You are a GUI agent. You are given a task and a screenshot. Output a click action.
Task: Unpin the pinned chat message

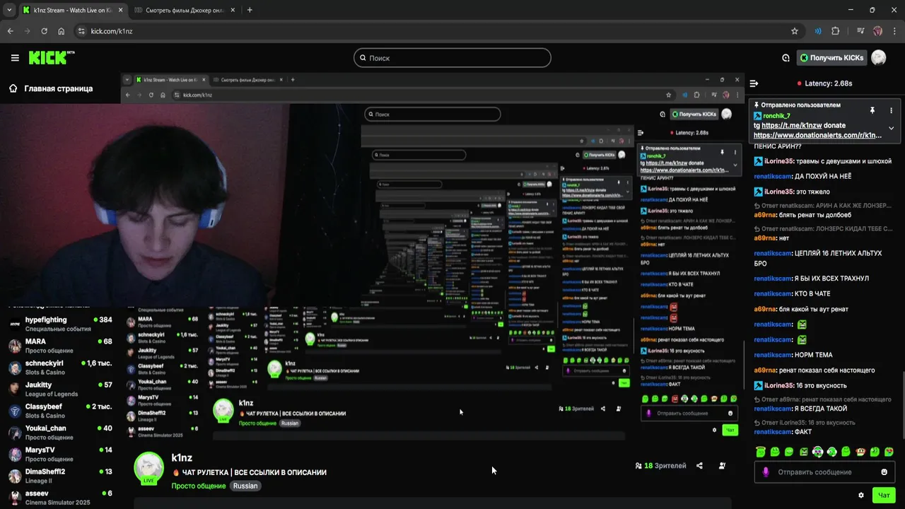coord(872,110)
